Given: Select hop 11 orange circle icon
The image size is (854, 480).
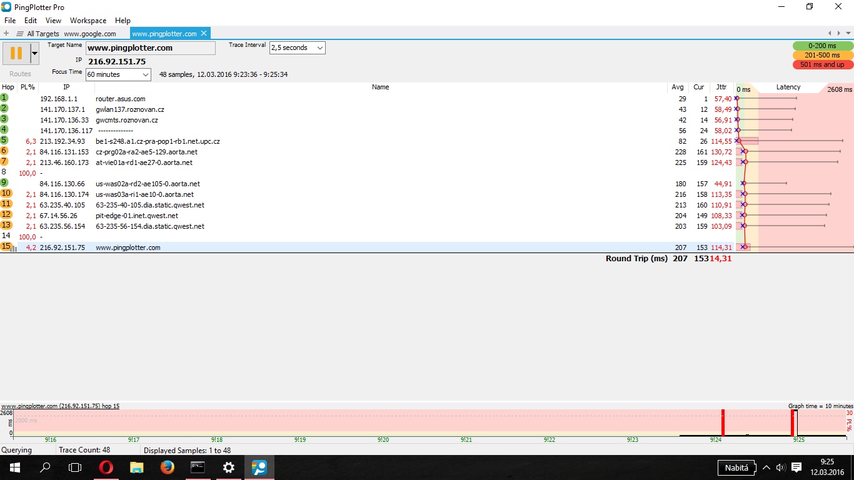Looking at the screenshot, I should [x=6, y=204].
